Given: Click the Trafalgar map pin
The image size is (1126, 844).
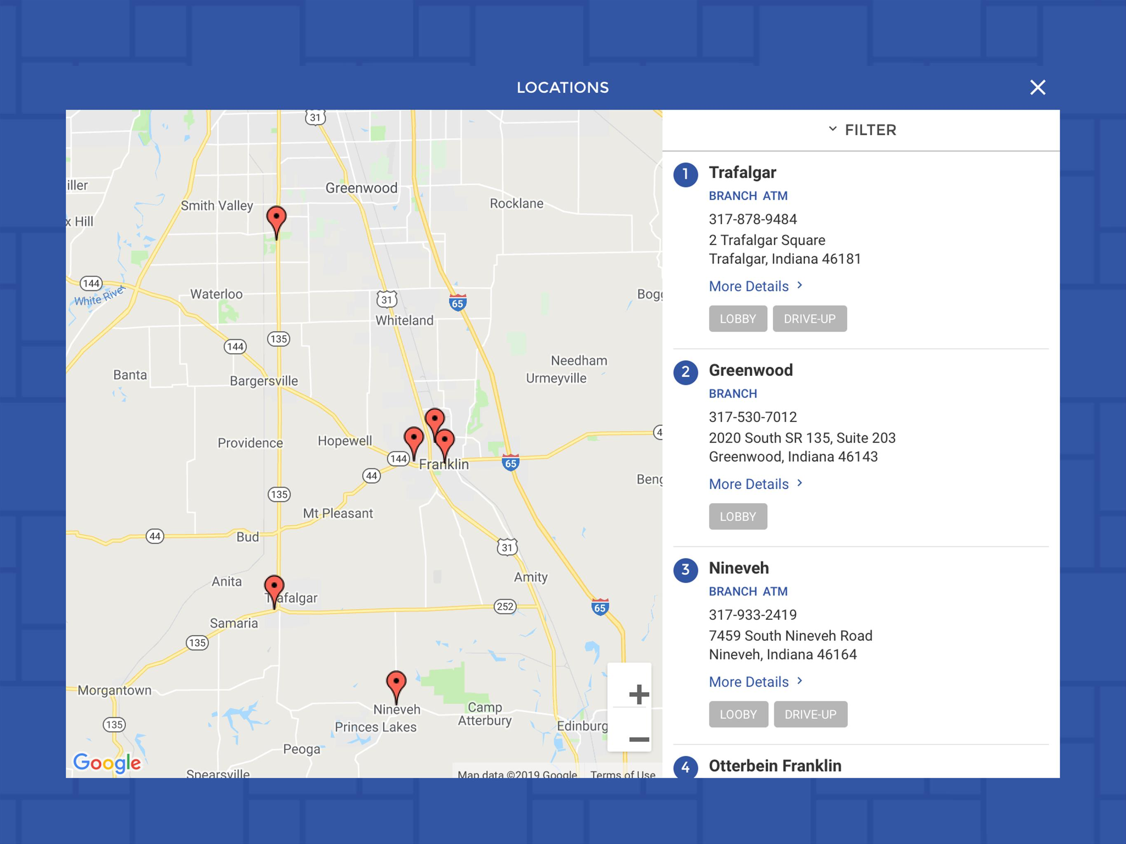Looking at the screenshot, I should coord(274,591).
